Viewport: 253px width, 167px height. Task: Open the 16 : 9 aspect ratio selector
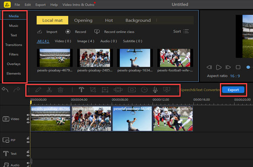pos(235,76)
